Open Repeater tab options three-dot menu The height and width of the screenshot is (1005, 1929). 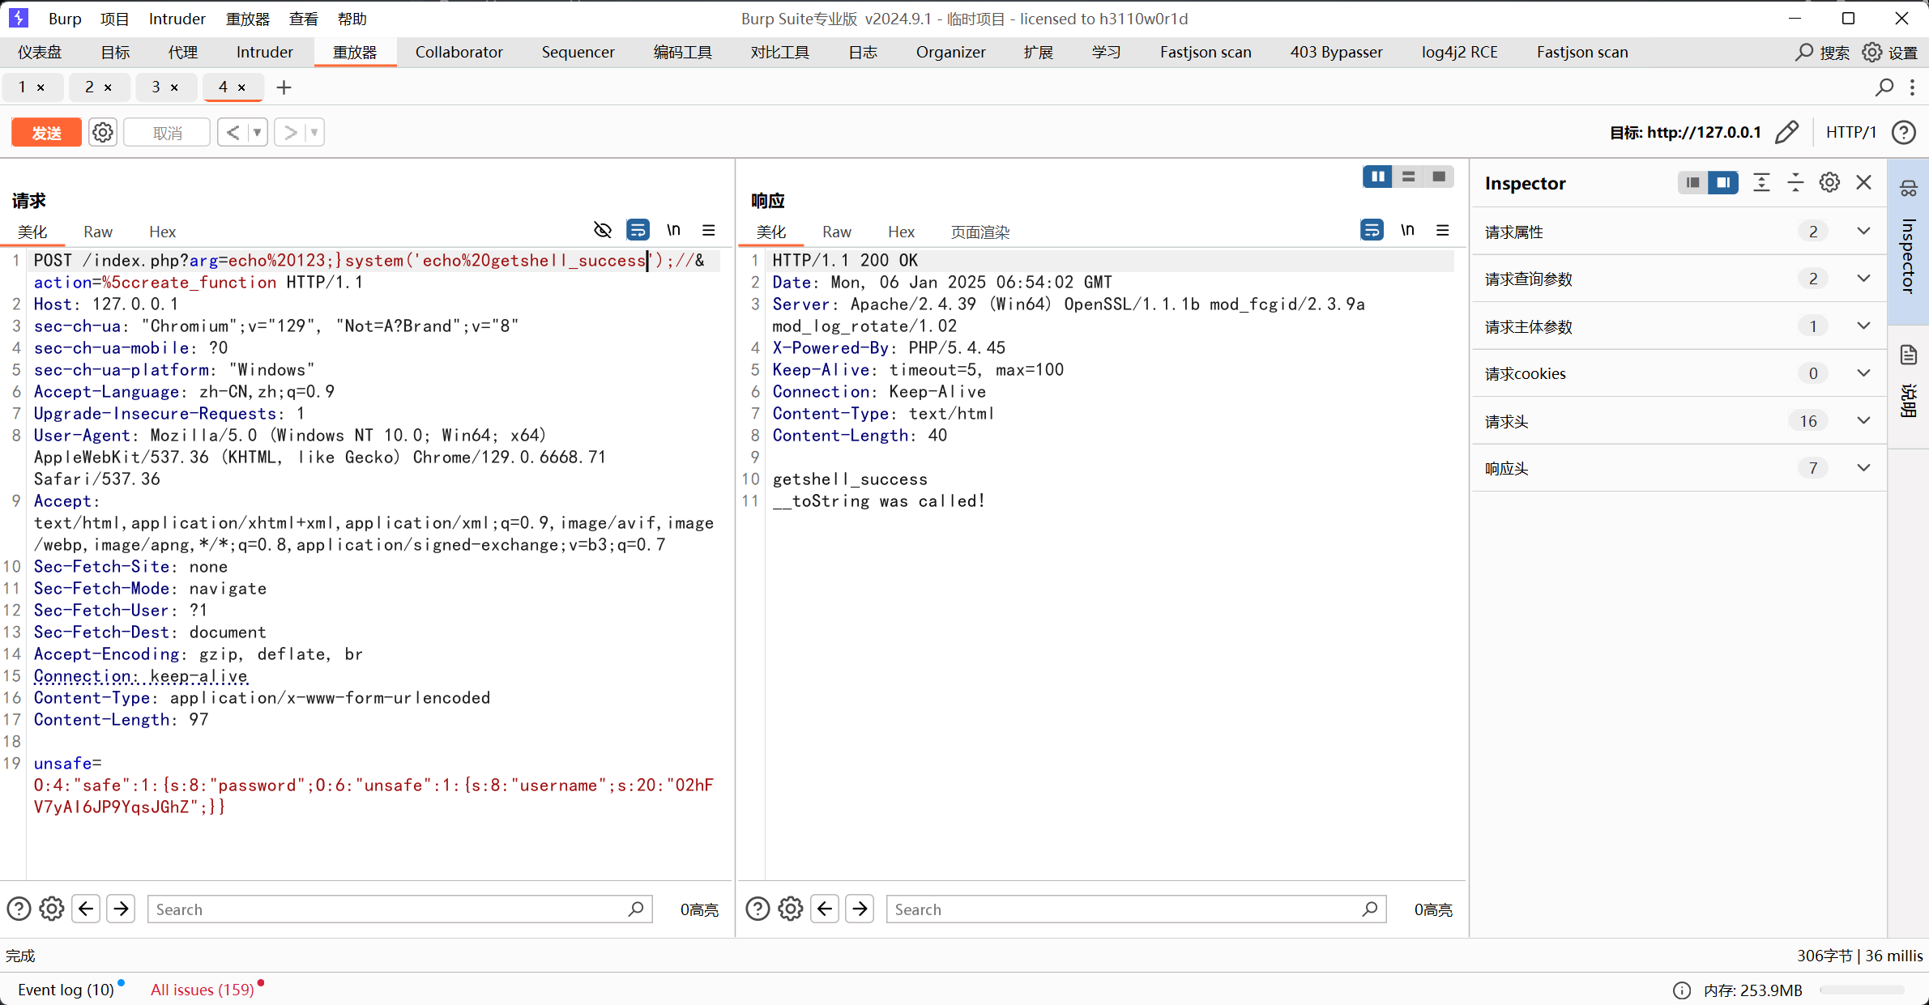point(1913,87)
